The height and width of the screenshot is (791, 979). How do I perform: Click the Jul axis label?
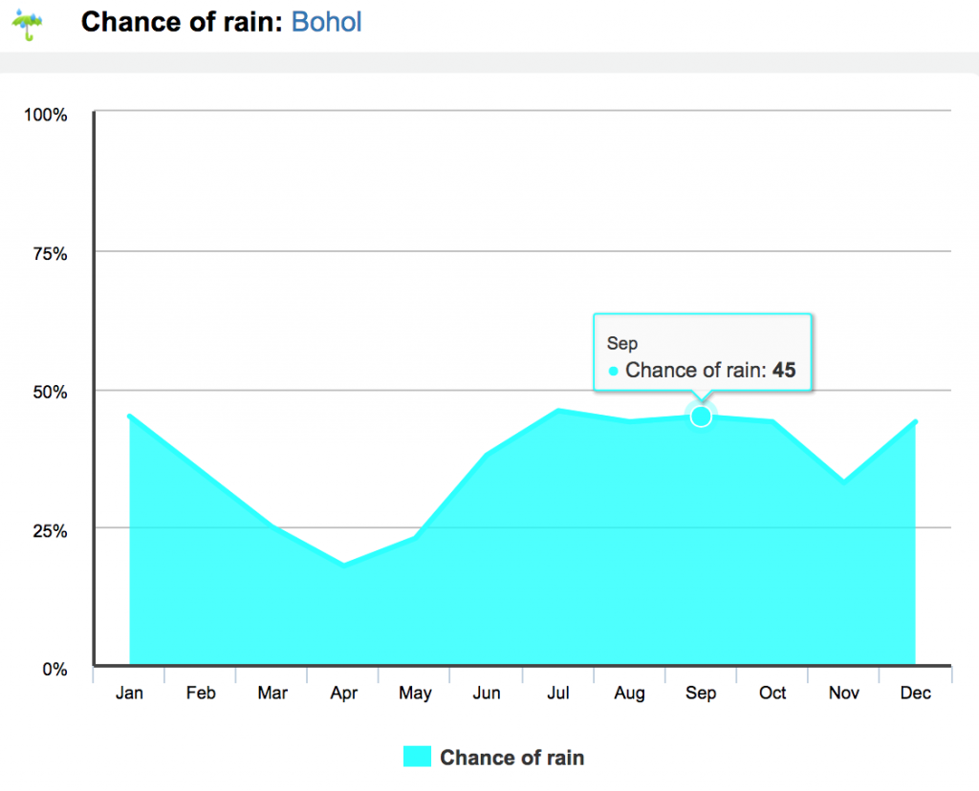558,693
